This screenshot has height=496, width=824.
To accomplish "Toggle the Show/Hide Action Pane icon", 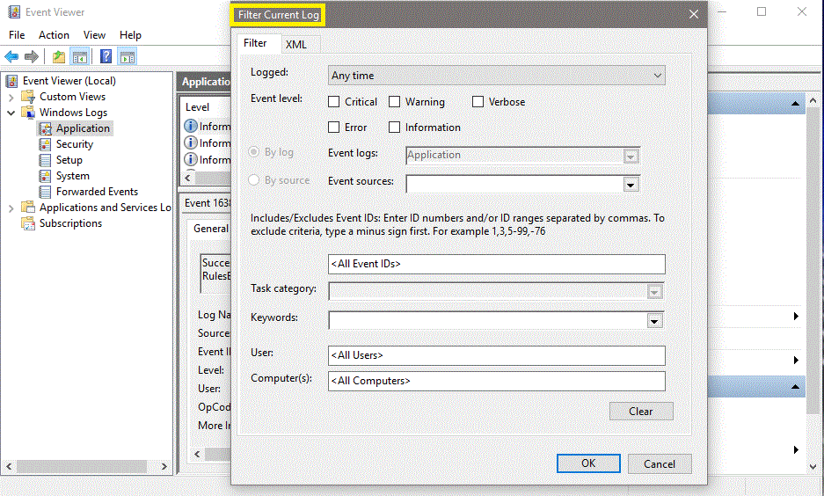I will pyautogui.click(x=128, y=57).
